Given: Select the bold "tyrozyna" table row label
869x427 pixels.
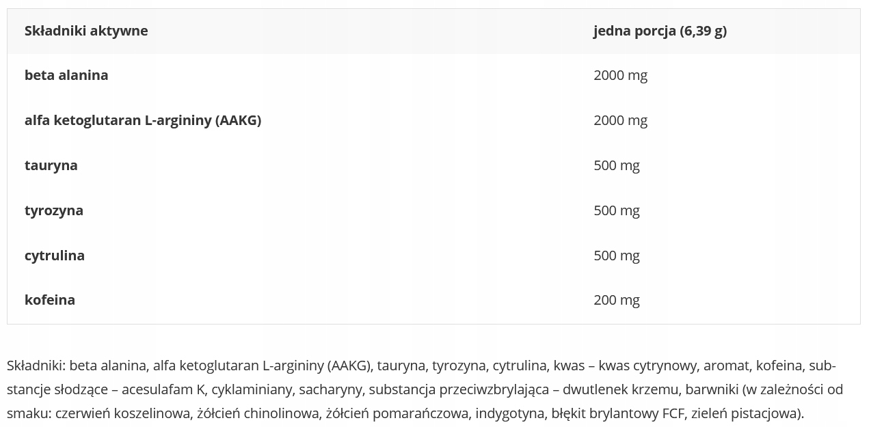Looking at the screenshot, I should pyautogui.click(x=54, y=210).
